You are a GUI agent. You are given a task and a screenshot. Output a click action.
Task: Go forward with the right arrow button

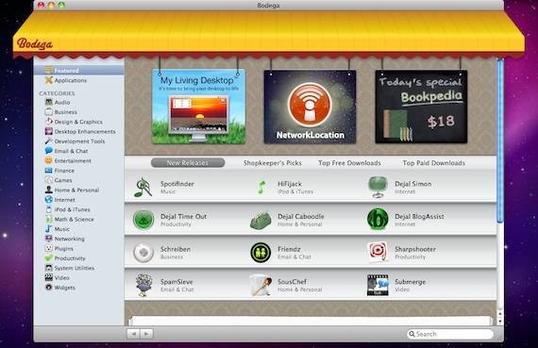[146, 334]
